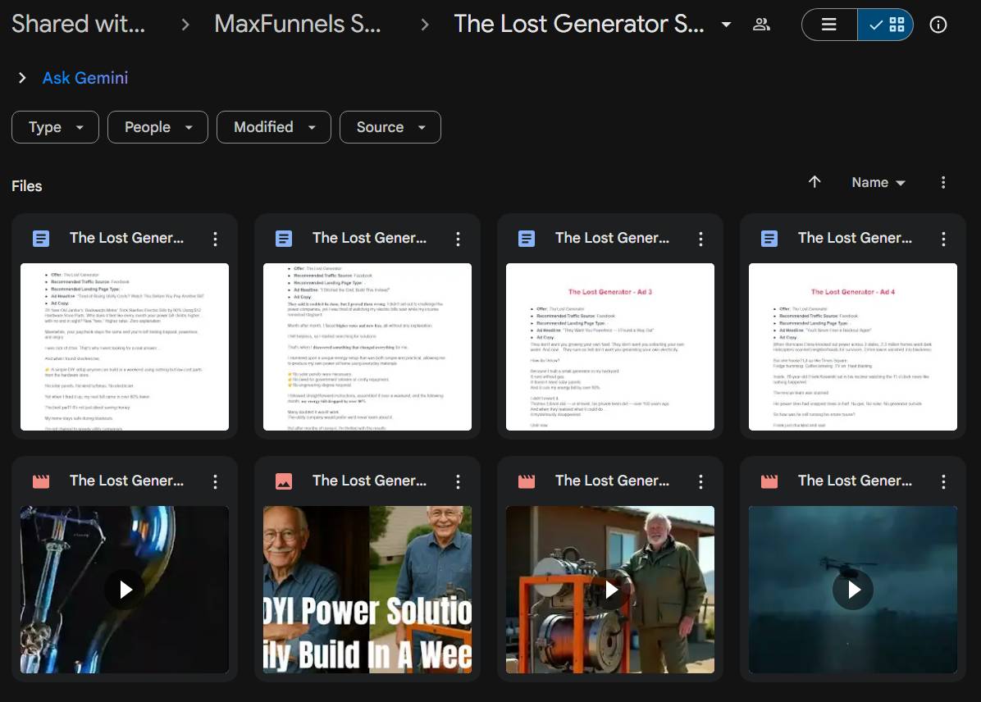Open the People filter dropdown
This screenshot has width=981, height=702.
click(158, 127)
